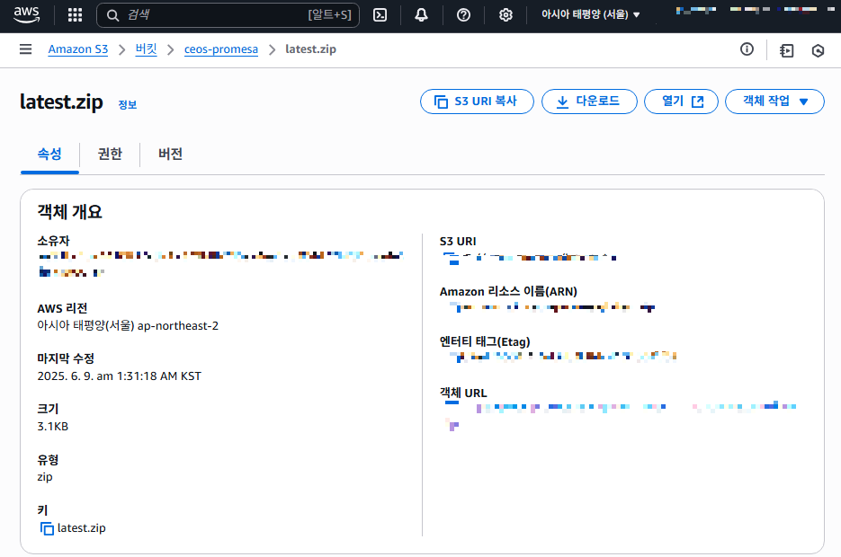Go to 버킷 breadcrumb link
Image resolution: width=841 pixels, height=557 pixels.
[146, 49]
